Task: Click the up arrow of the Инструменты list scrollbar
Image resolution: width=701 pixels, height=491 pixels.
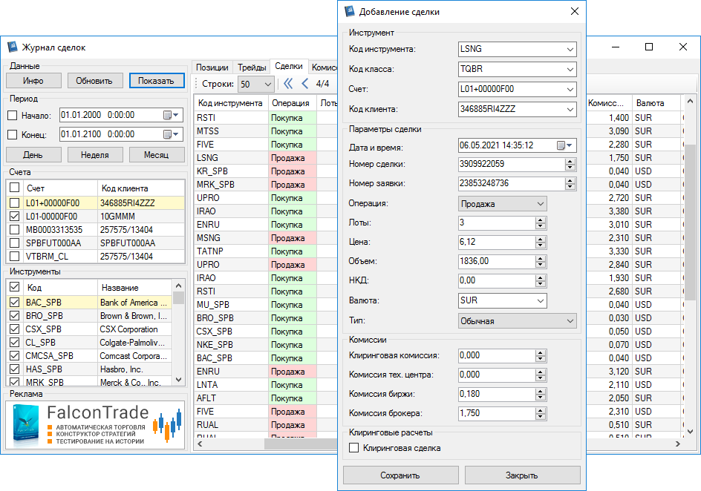Action: pyautogui.click(x=178, y=286)
